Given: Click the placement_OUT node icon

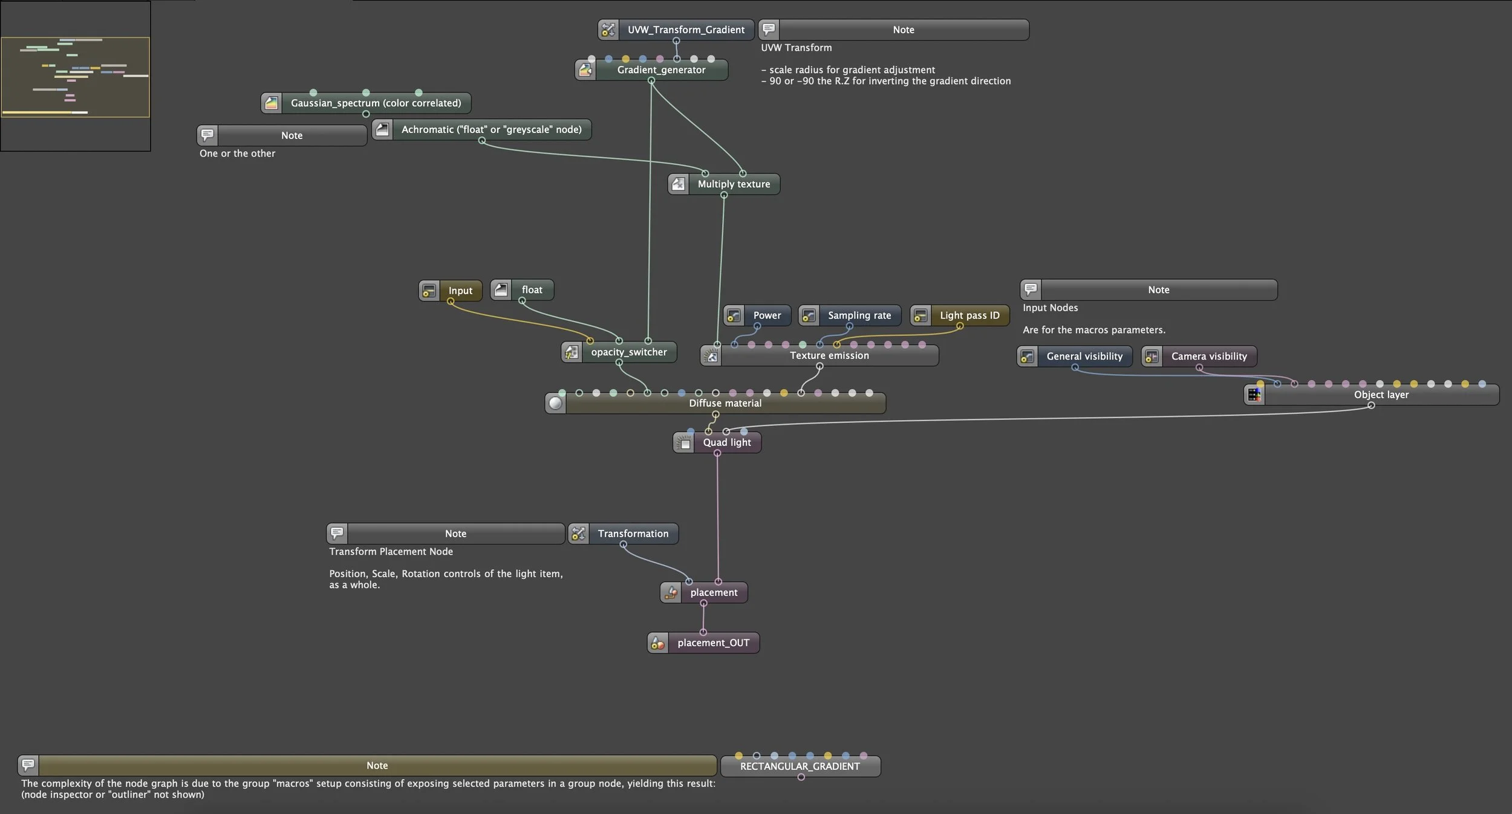Looking at the screenshot, I should click(x=657, y=643).
